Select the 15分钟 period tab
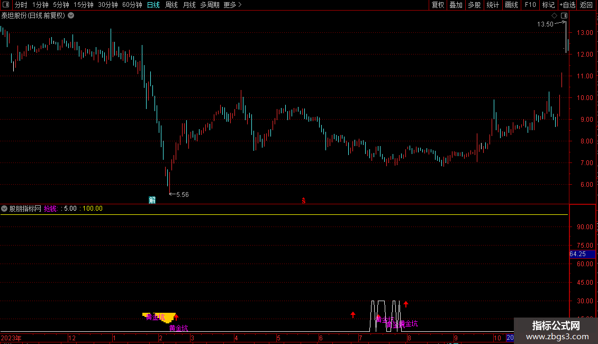Image resolution: width=598 pixels, height=344 pixels. (83, 5)
